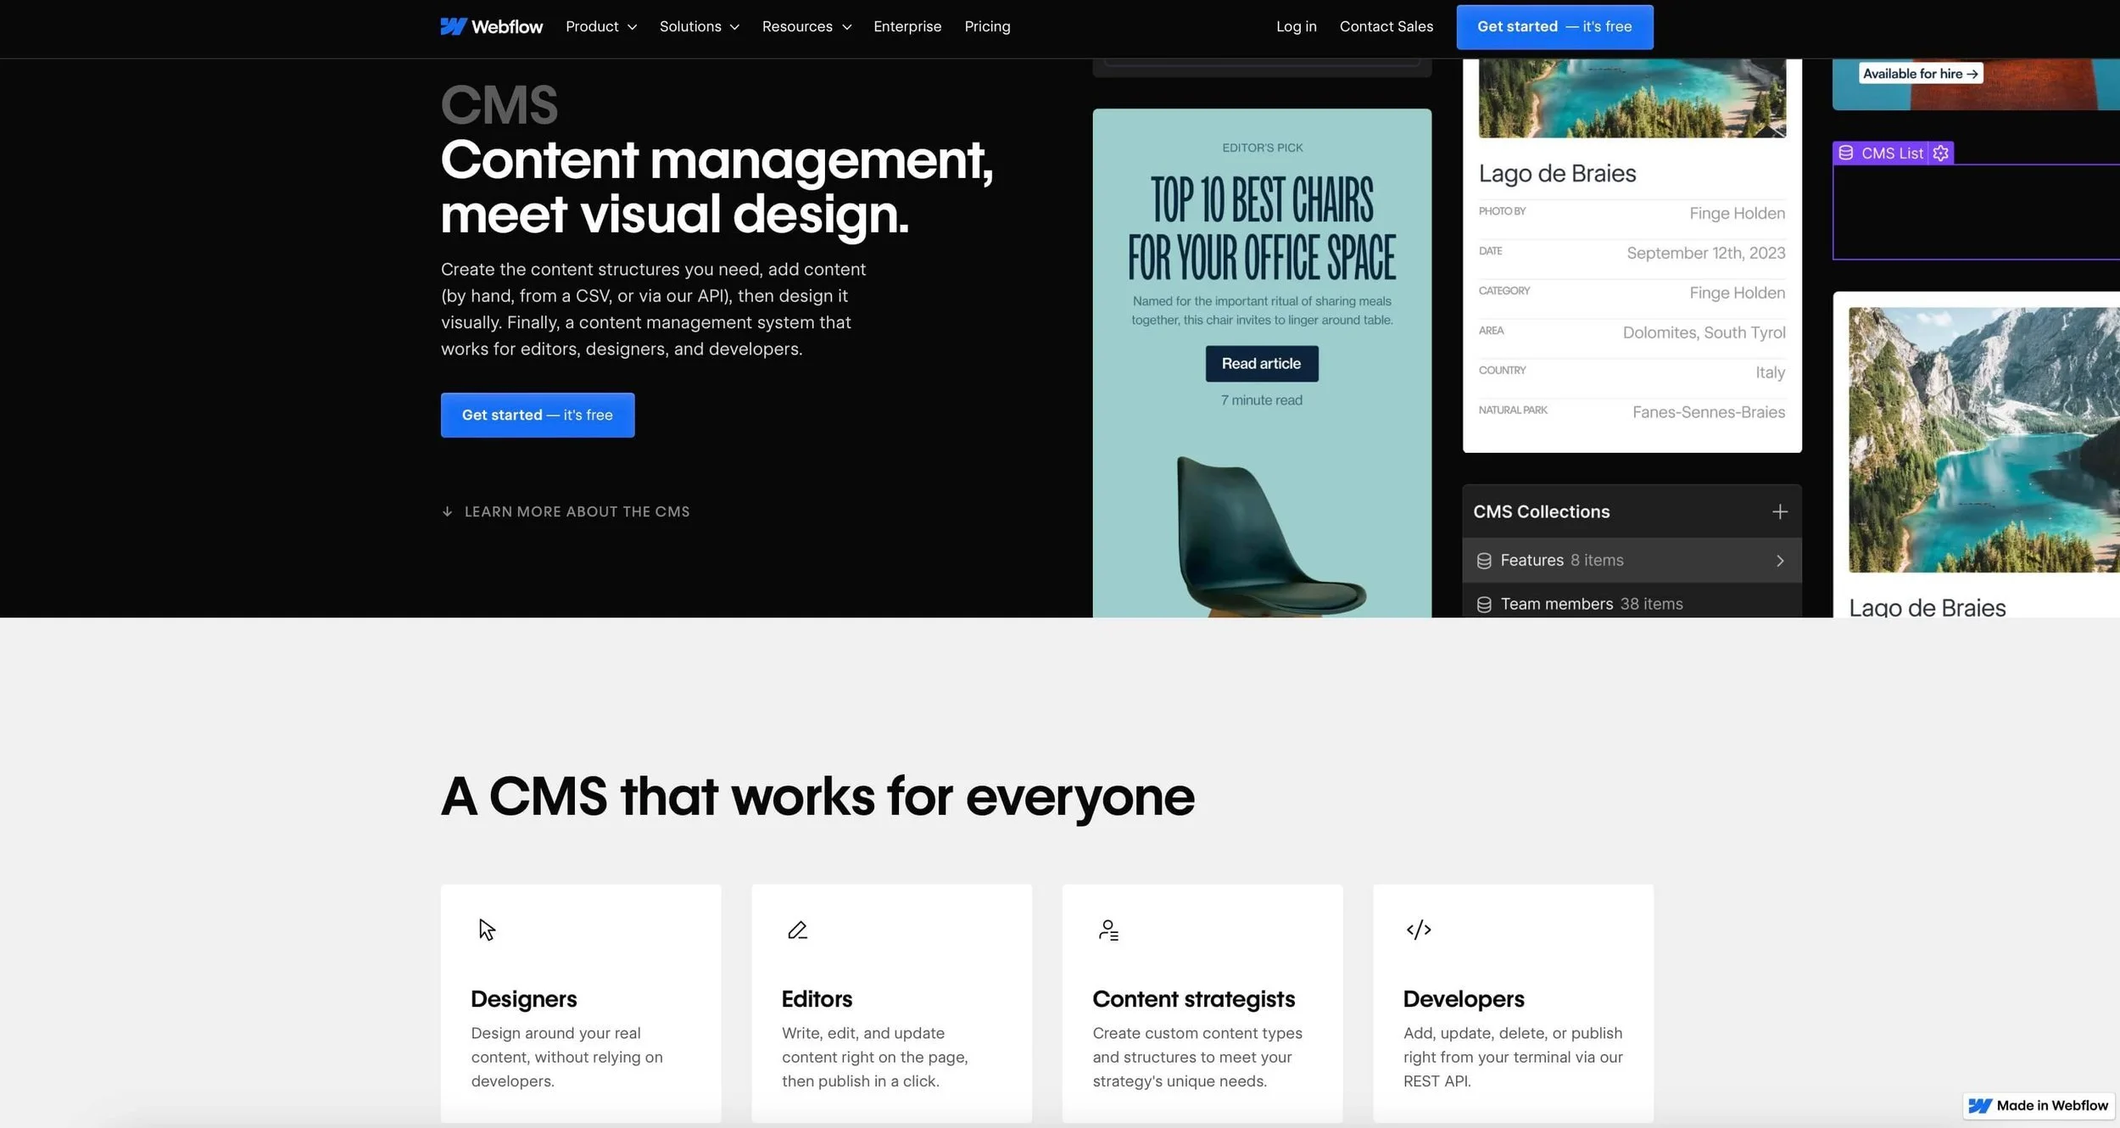Click the Developers code brackets icon
This screenshot has height=1128, width=2120.
(x=1419, y=930)
